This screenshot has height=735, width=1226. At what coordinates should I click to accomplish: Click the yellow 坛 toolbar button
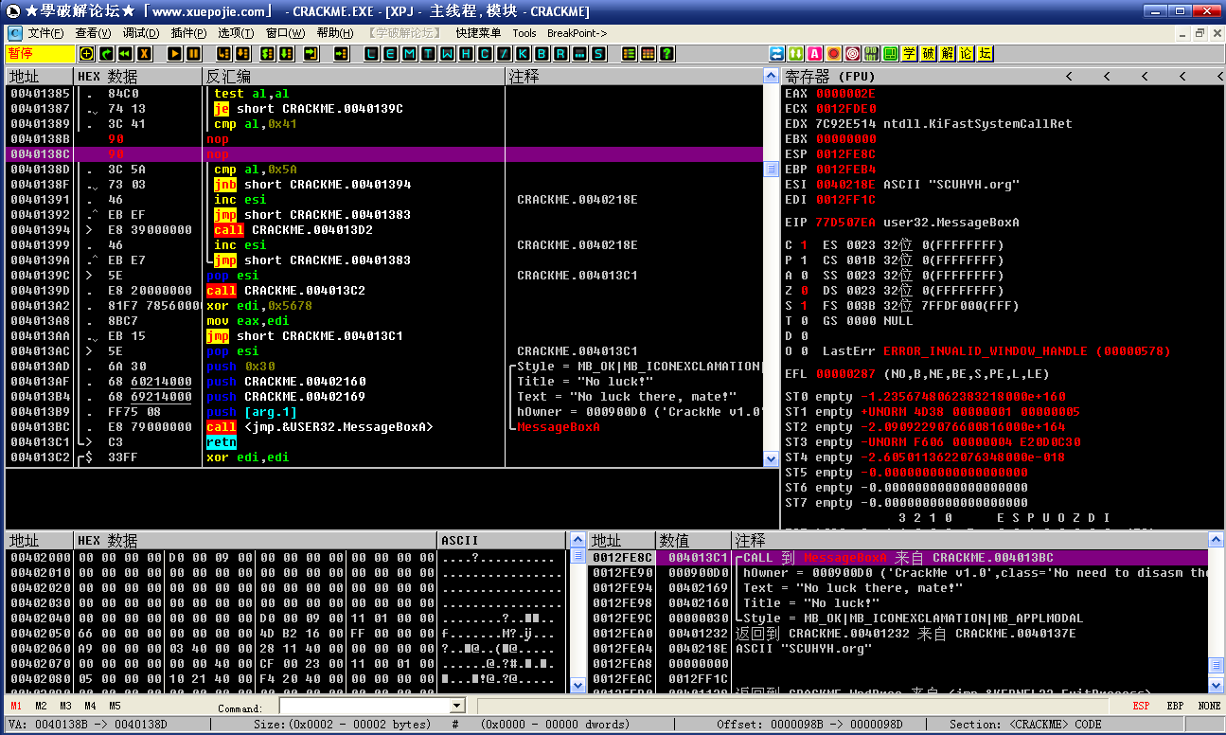tap(986, 54)
